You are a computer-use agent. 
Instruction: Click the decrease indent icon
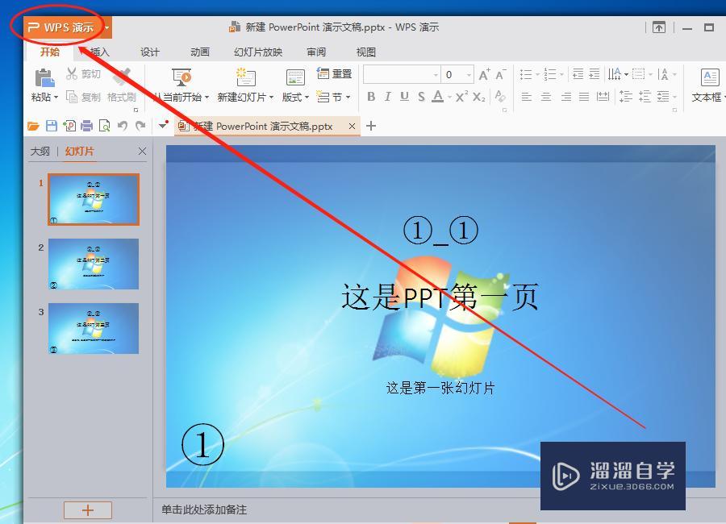(578, 74)
